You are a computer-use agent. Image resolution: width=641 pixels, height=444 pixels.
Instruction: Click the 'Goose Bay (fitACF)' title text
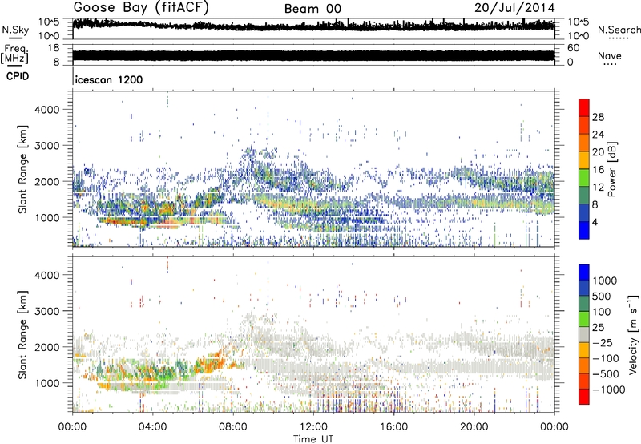(x=141, y=8)
